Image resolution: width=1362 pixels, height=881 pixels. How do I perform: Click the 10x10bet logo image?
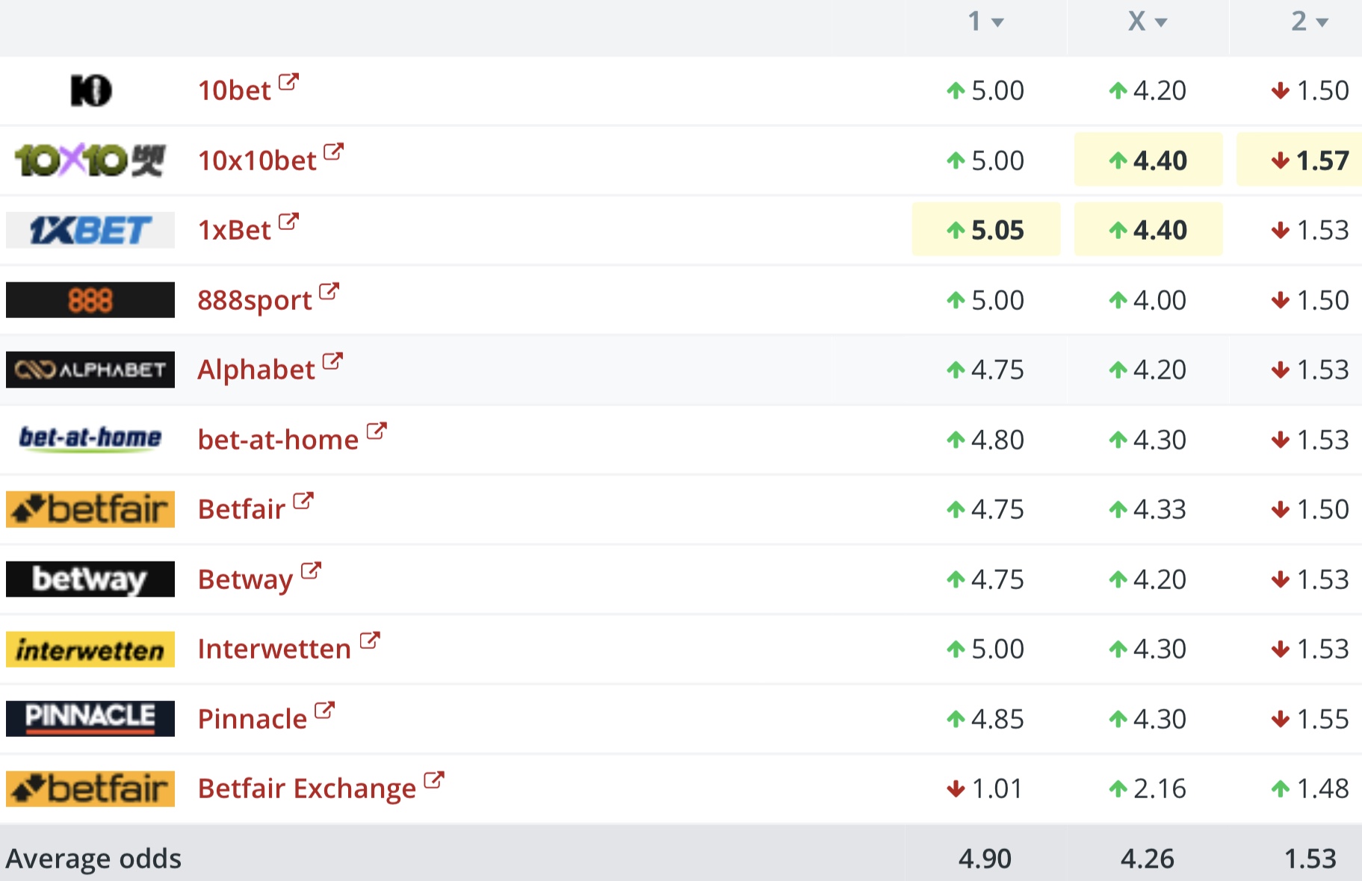[x=90, y=160]
